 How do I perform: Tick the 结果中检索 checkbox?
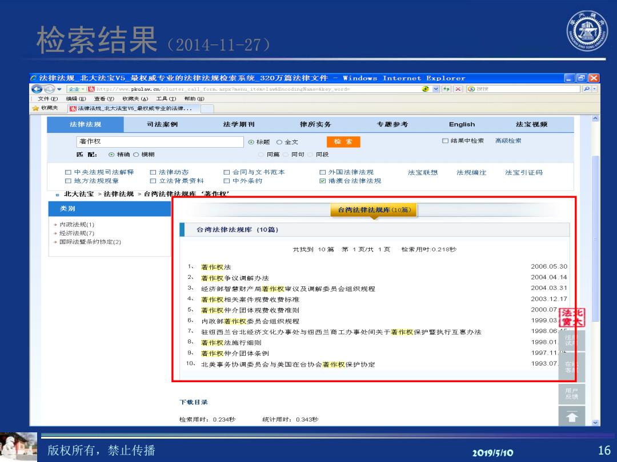coord(445,141)
